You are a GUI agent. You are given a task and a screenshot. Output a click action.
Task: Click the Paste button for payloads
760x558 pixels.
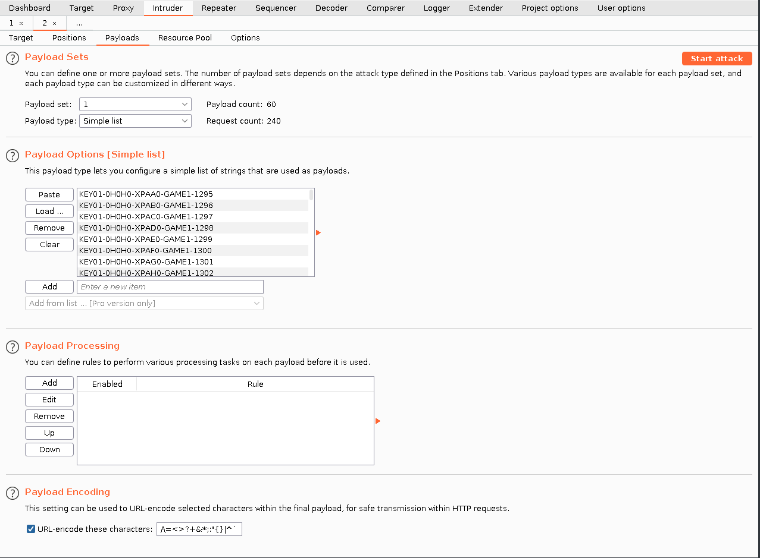pyautogui.click(x=49, y=195)
